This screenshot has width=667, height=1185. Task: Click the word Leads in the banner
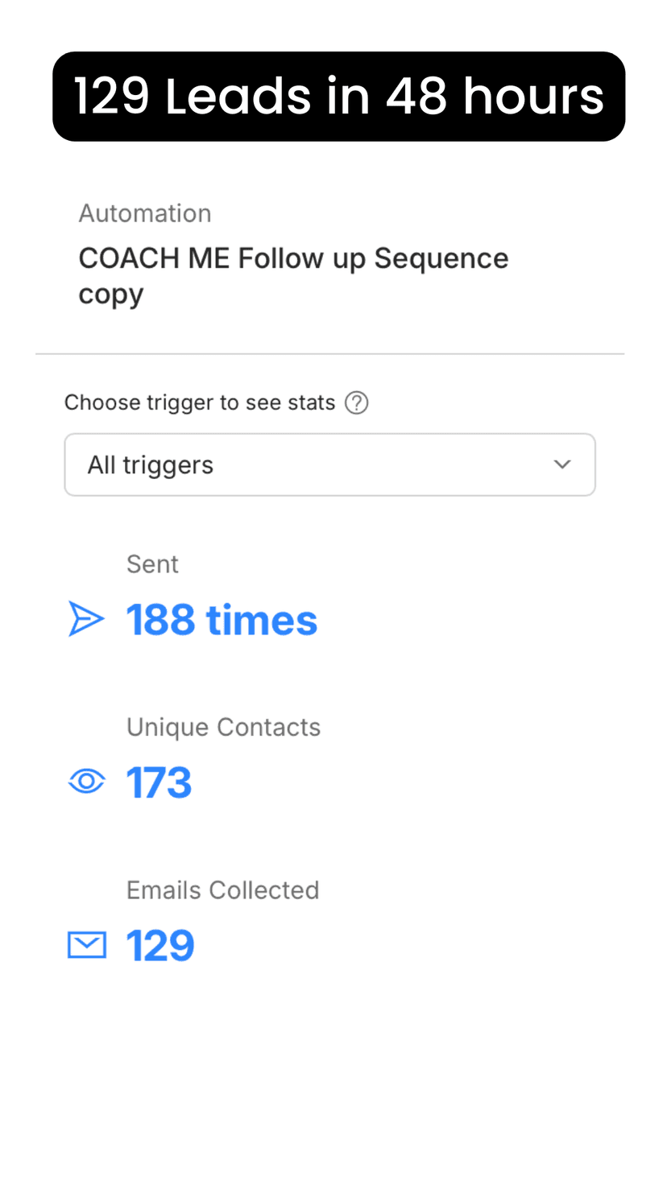pyautogui.click(x=238, y=97)
